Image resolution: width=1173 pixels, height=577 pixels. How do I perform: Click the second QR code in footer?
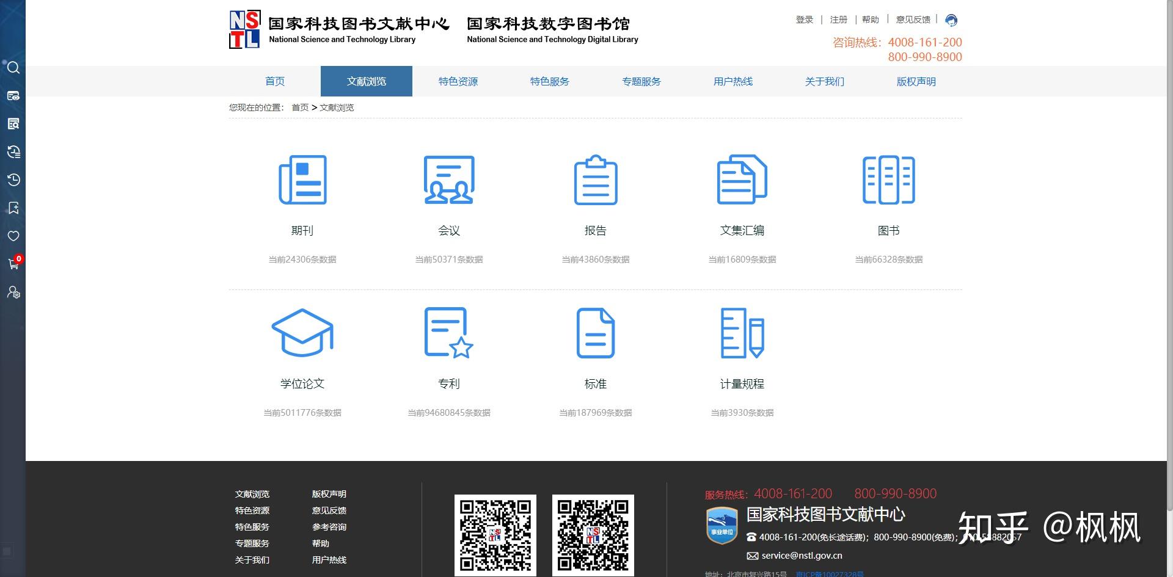[593, 535]
